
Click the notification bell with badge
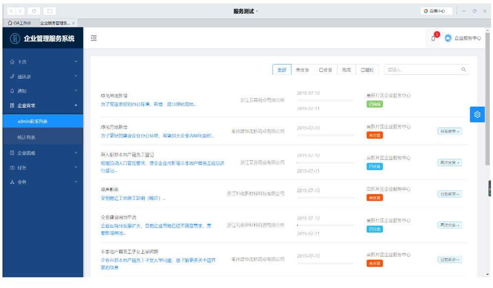tap(434, 39)
